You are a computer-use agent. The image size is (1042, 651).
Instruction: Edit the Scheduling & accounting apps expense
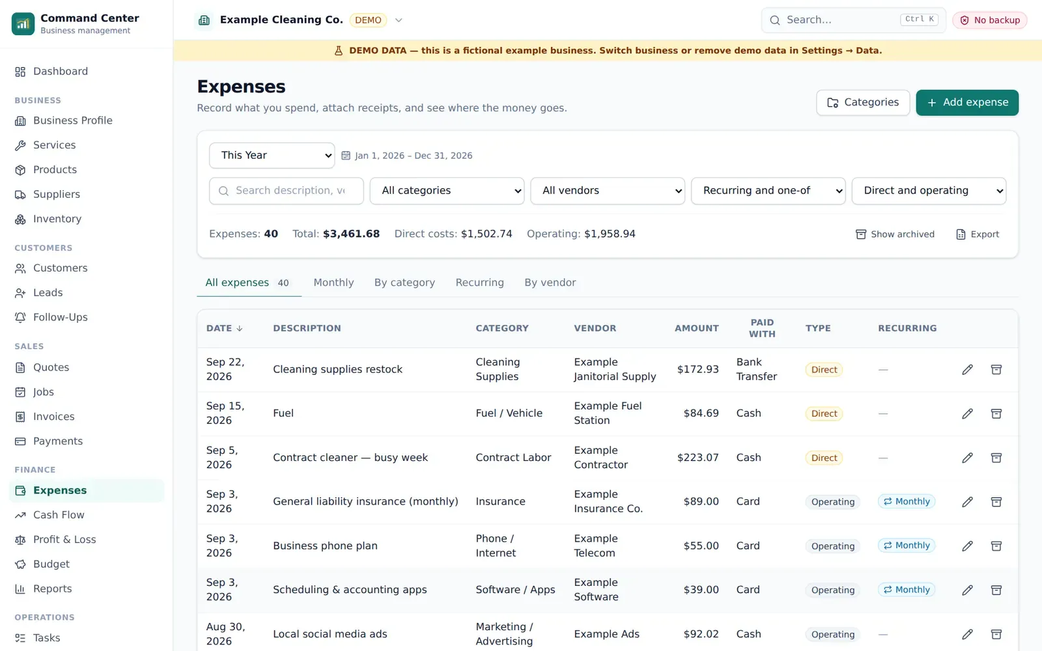coord(967,590)
